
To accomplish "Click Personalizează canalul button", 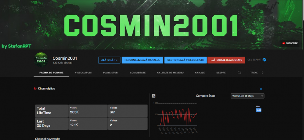I will (142, 60).
